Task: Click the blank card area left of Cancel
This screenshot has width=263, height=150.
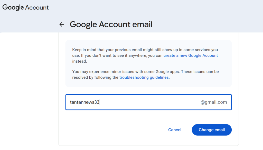Action: 114,130
